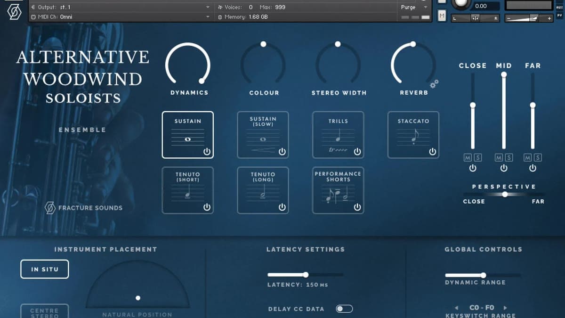Toggle the Sustain (Slow) power button

[282, 152]
